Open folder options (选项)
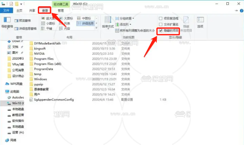Screen dimensions: 244x145 click(x=200, y=23)
